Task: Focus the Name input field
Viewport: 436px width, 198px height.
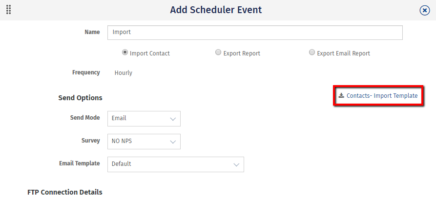Action: tap(255, 33)
